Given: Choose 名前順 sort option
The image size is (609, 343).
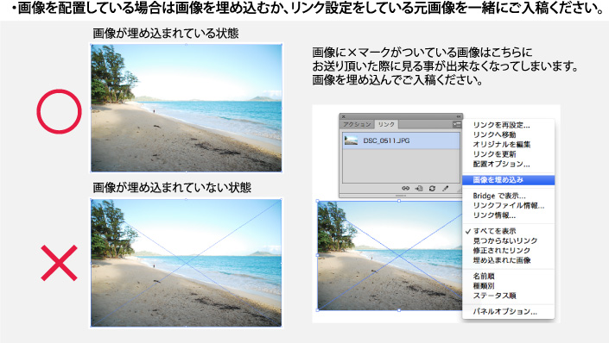Looking at the screenshot, I should (483, 276).
